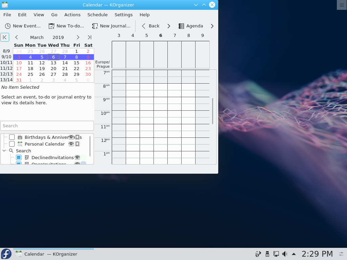Screen dimensions: 347x260
Task: Toggle the eye icon for DeclinedInvitations
Action: [x=77, y=157]
